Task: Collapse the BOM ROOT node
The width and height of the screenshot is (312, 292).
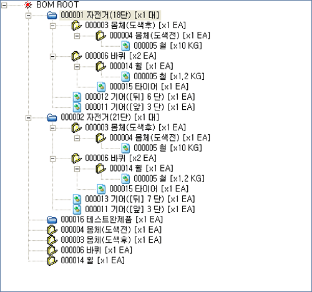Action: (4, 6)
